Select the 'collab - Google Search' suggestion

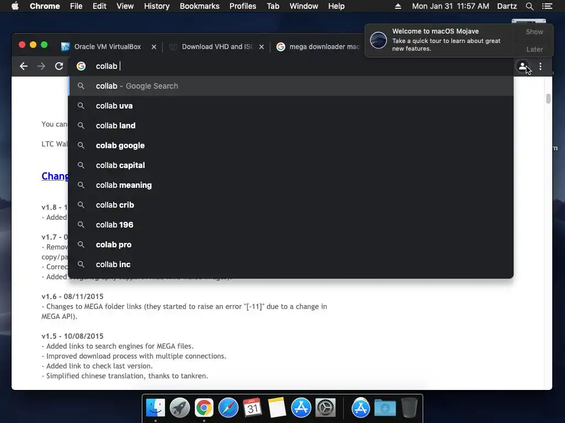point(291,86)
